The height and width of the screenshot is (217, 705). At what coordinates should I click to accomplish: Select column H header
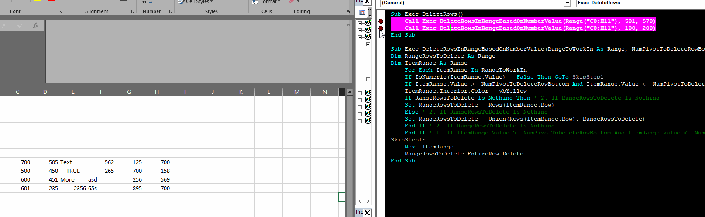click(x=157, y=92)
